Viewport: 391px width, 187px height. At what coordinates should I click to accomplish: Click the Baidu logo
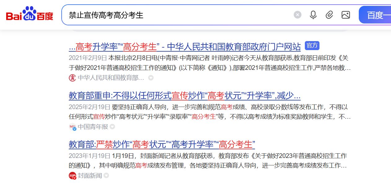point(30,14)
